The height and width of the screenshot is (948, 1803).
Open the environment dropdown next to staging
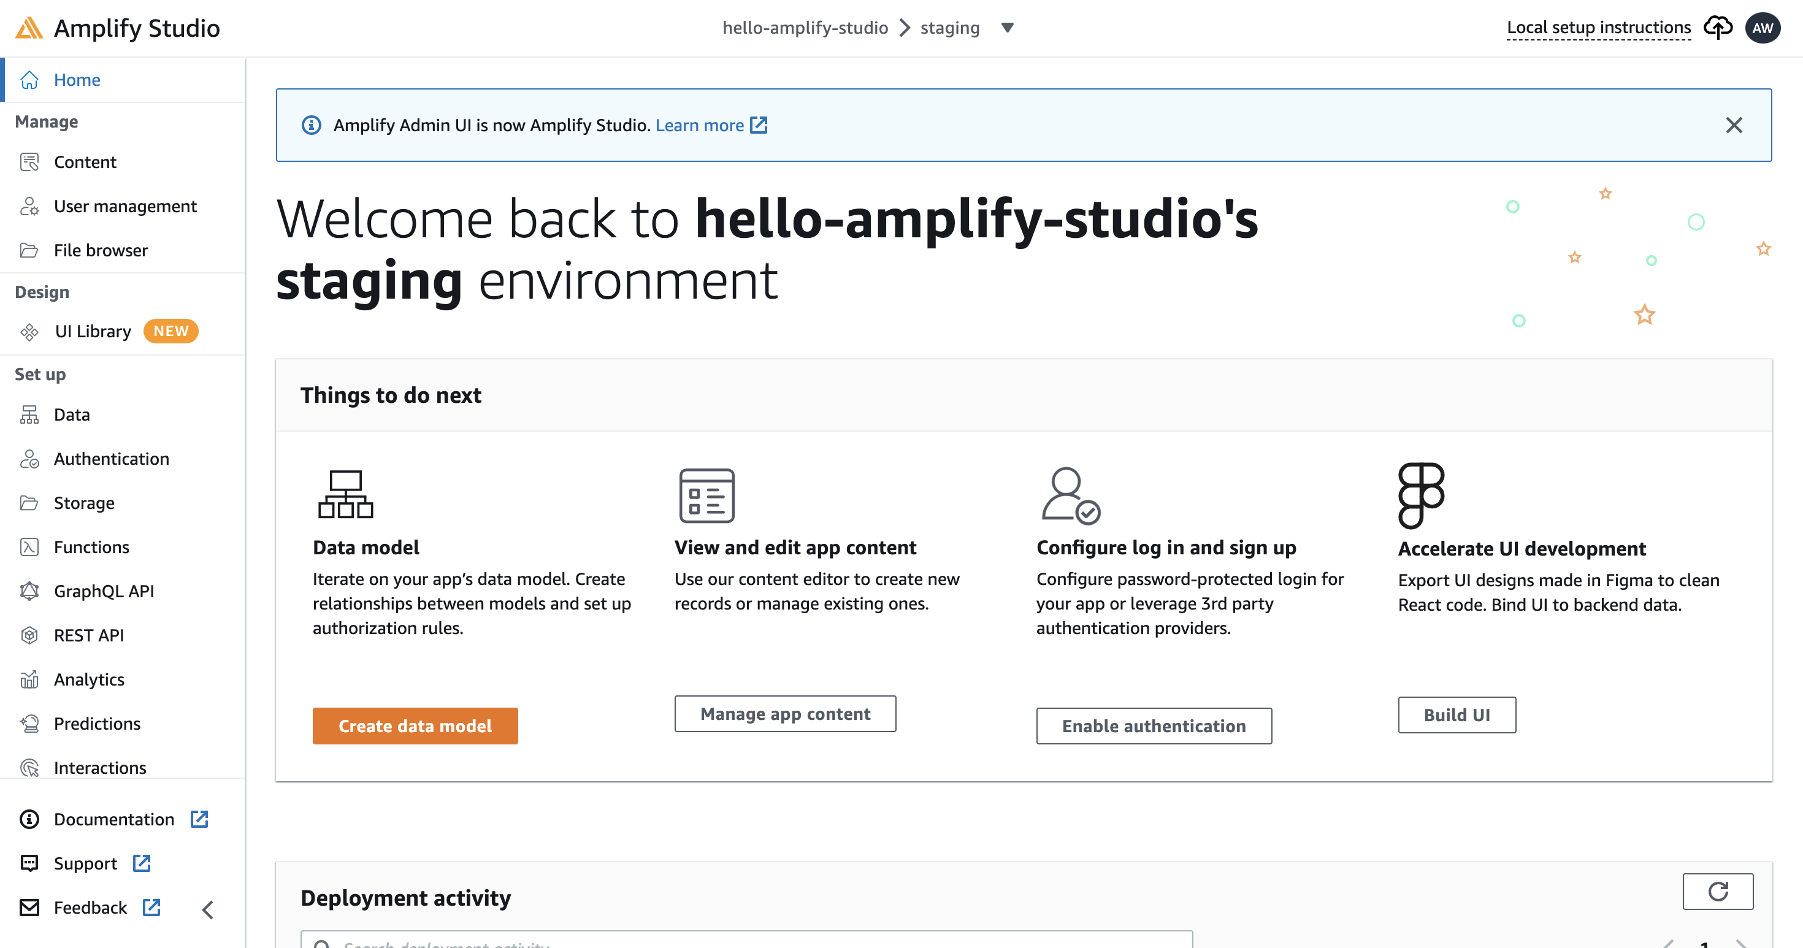point(1007,28)
